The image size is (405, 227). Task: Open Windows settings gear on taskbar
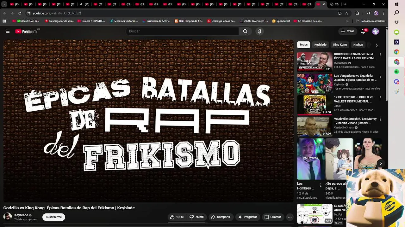397,22
